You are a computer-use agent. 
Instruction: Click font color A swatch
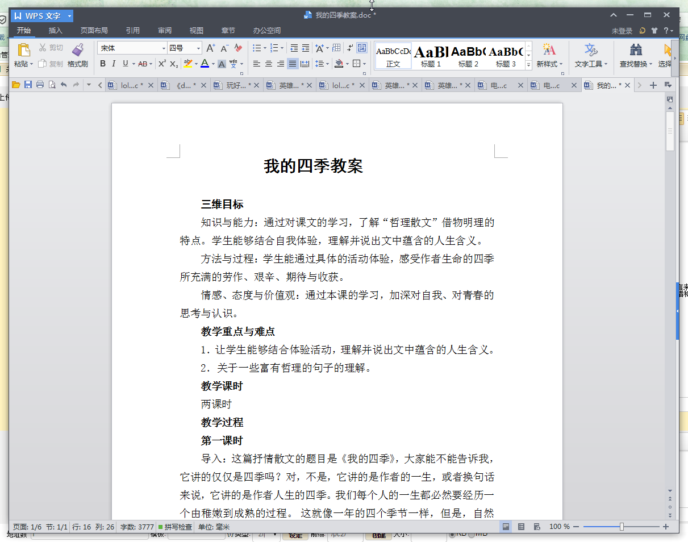click(205, 64)
